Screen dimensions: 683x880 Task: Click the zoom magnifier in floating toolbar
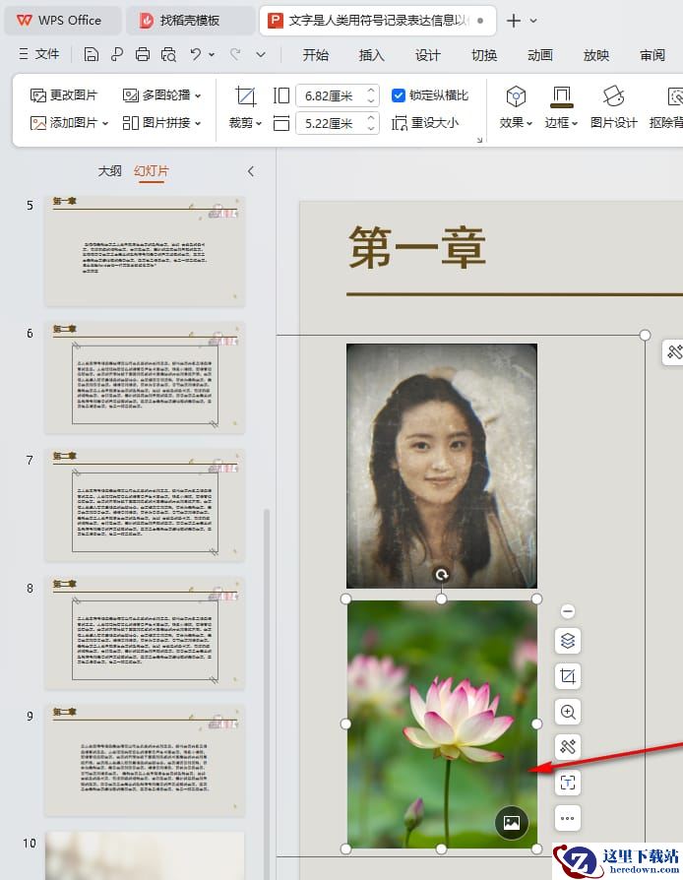coord(568,711)
